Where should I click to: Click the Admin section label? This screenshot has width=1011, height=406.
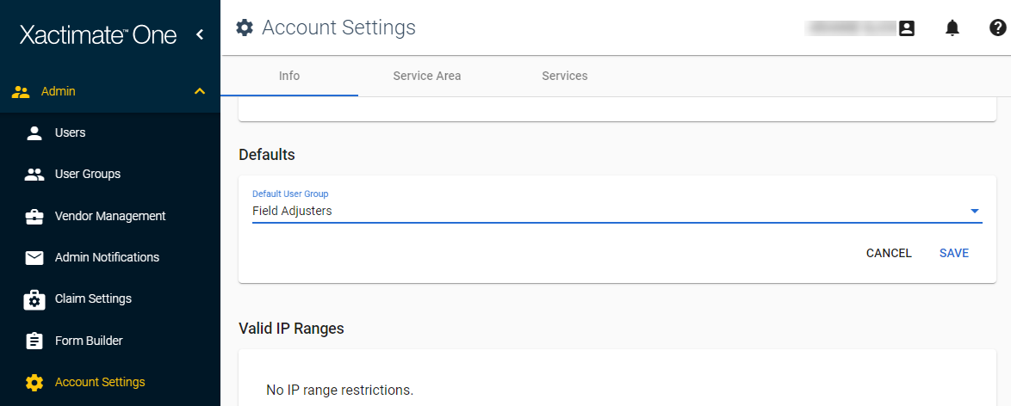point(58,91)
